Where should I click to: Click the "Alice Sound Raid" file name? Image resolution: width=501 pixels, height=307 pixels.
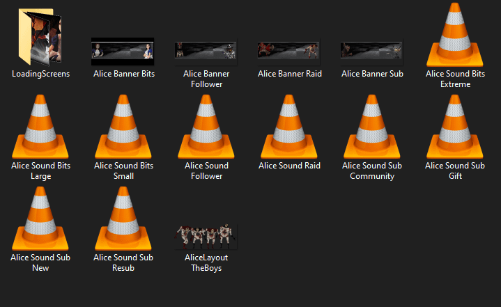point(289,166)
